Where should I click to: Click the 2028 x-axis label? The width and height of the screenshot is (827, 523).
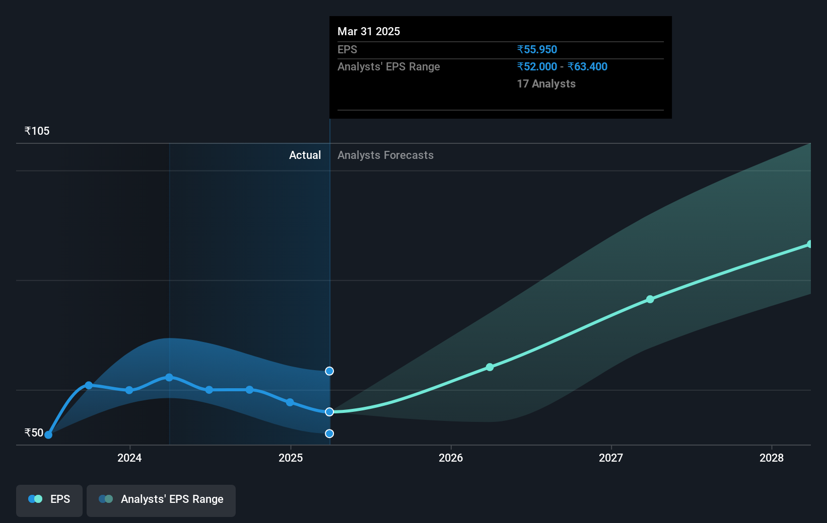(x=772, y=458)
